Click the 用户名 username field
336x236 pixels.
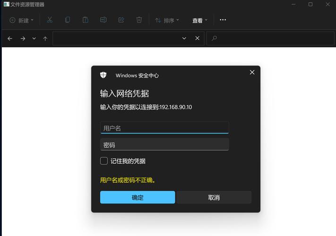164,128
